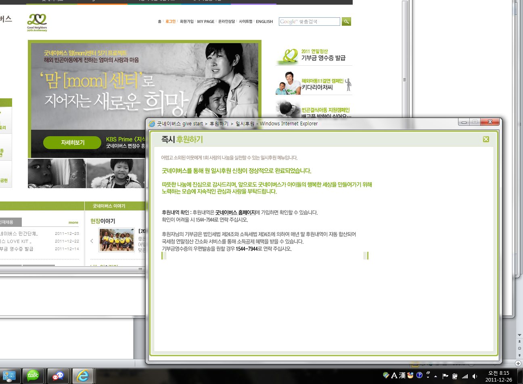Click the Action Center flag icon
The image size is (523, 384).
(x=445, y=376)
